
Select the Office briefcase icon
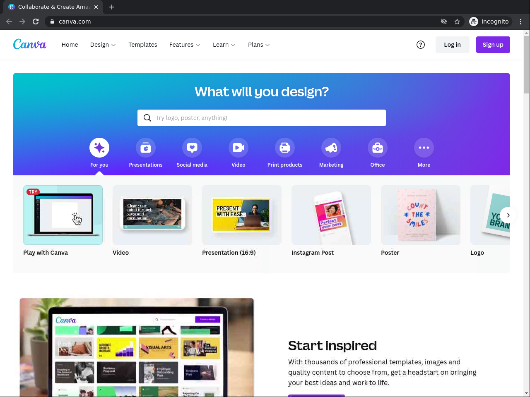click(x=378, y=148)
